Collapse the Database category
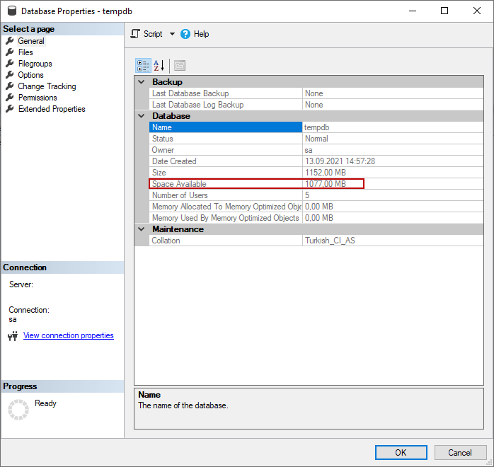494x467 pixels. pos(142,116)
